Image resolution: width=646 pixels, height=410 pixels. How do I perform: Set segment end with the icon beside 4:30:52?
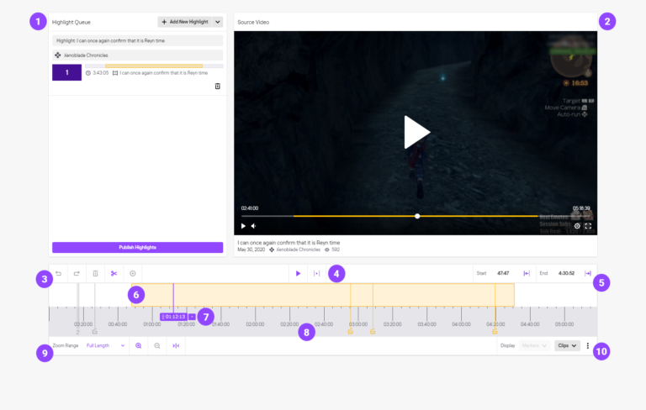coord(588,274)
